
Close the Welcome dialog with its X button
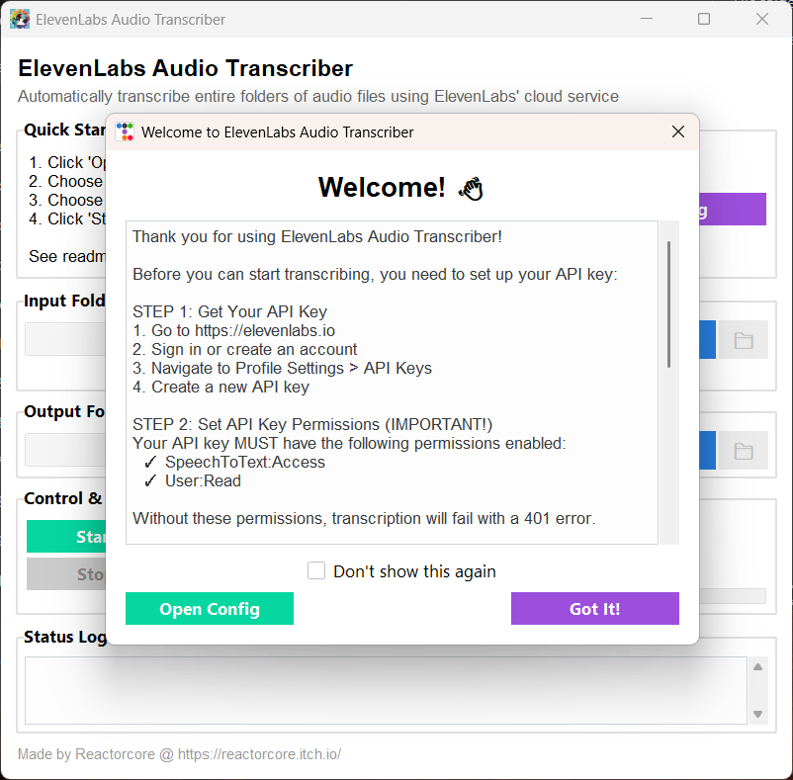coord(678,130)
